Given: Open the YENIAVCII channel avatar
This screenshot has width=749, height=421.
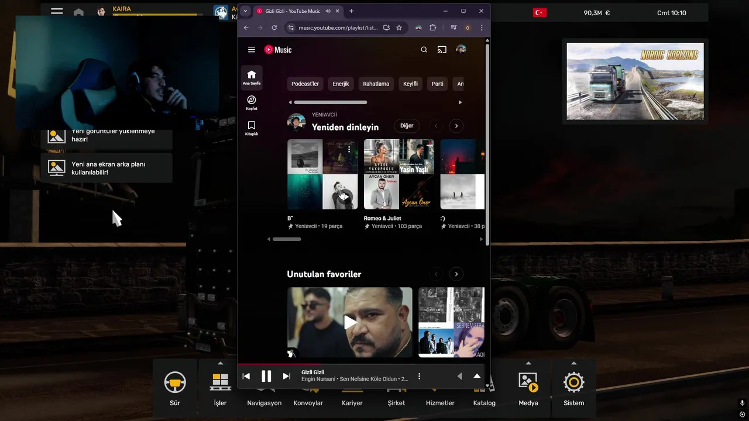Looking at the screenshot, I should pos(297,122).
